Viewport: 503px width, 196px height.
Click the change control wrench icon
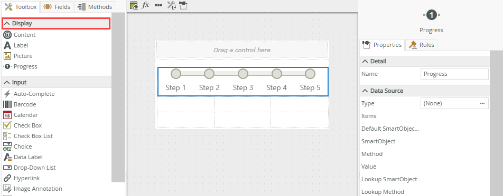pyautogui.click(x=172, y=5)
